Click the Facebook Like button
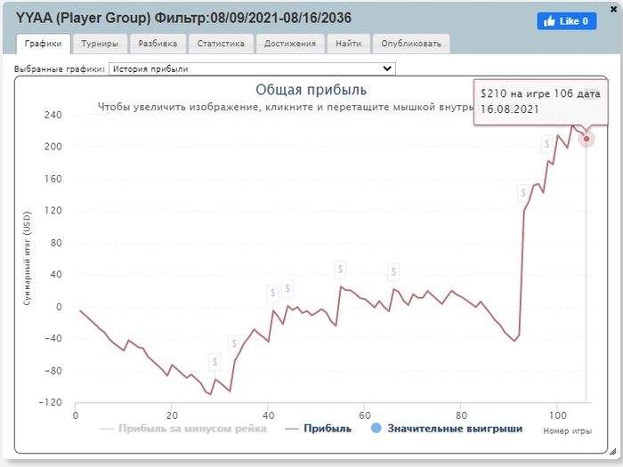 point(567,21)
